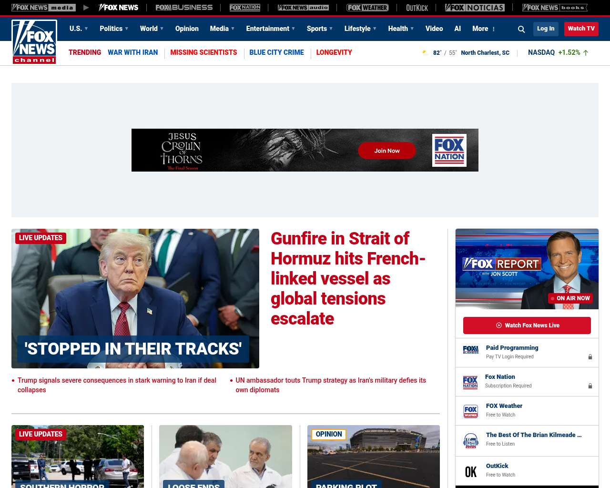Screen dimensions: 610x488
Task: Open Fox News Audio logo link
Action: 303,8
